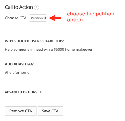
Task: Save the CTA with Save CTA button
Action: coord(50,111)
